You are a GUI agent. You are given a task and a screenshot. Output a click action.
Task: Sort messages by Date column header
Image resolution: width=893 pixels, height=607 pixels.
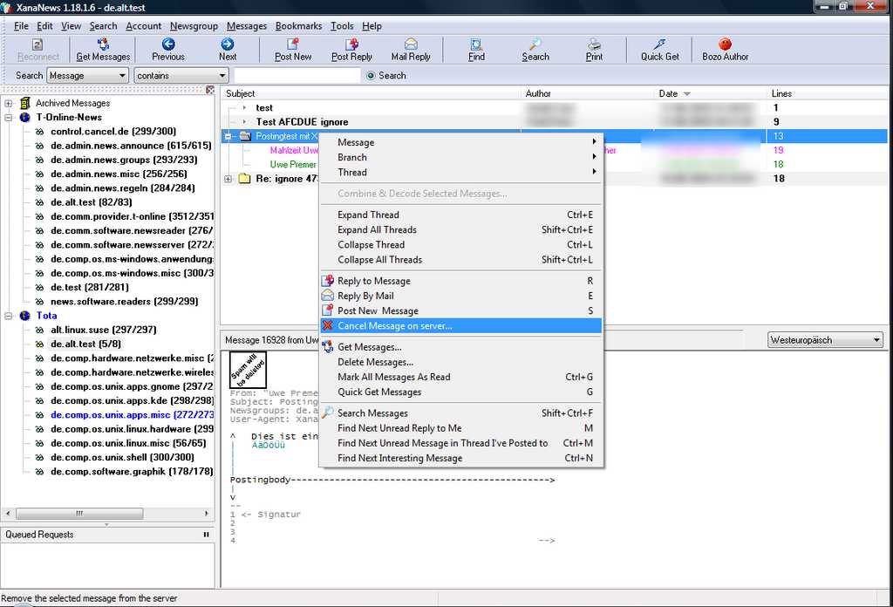(669, 93)
